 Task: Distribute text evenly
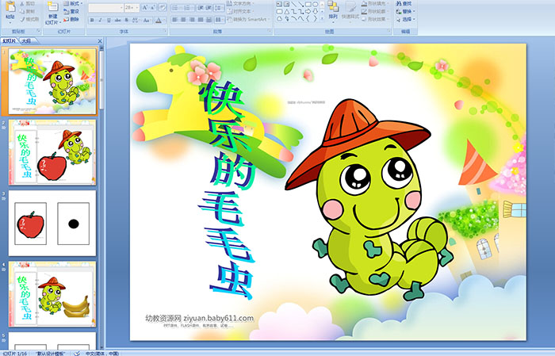tap(209, 20)
